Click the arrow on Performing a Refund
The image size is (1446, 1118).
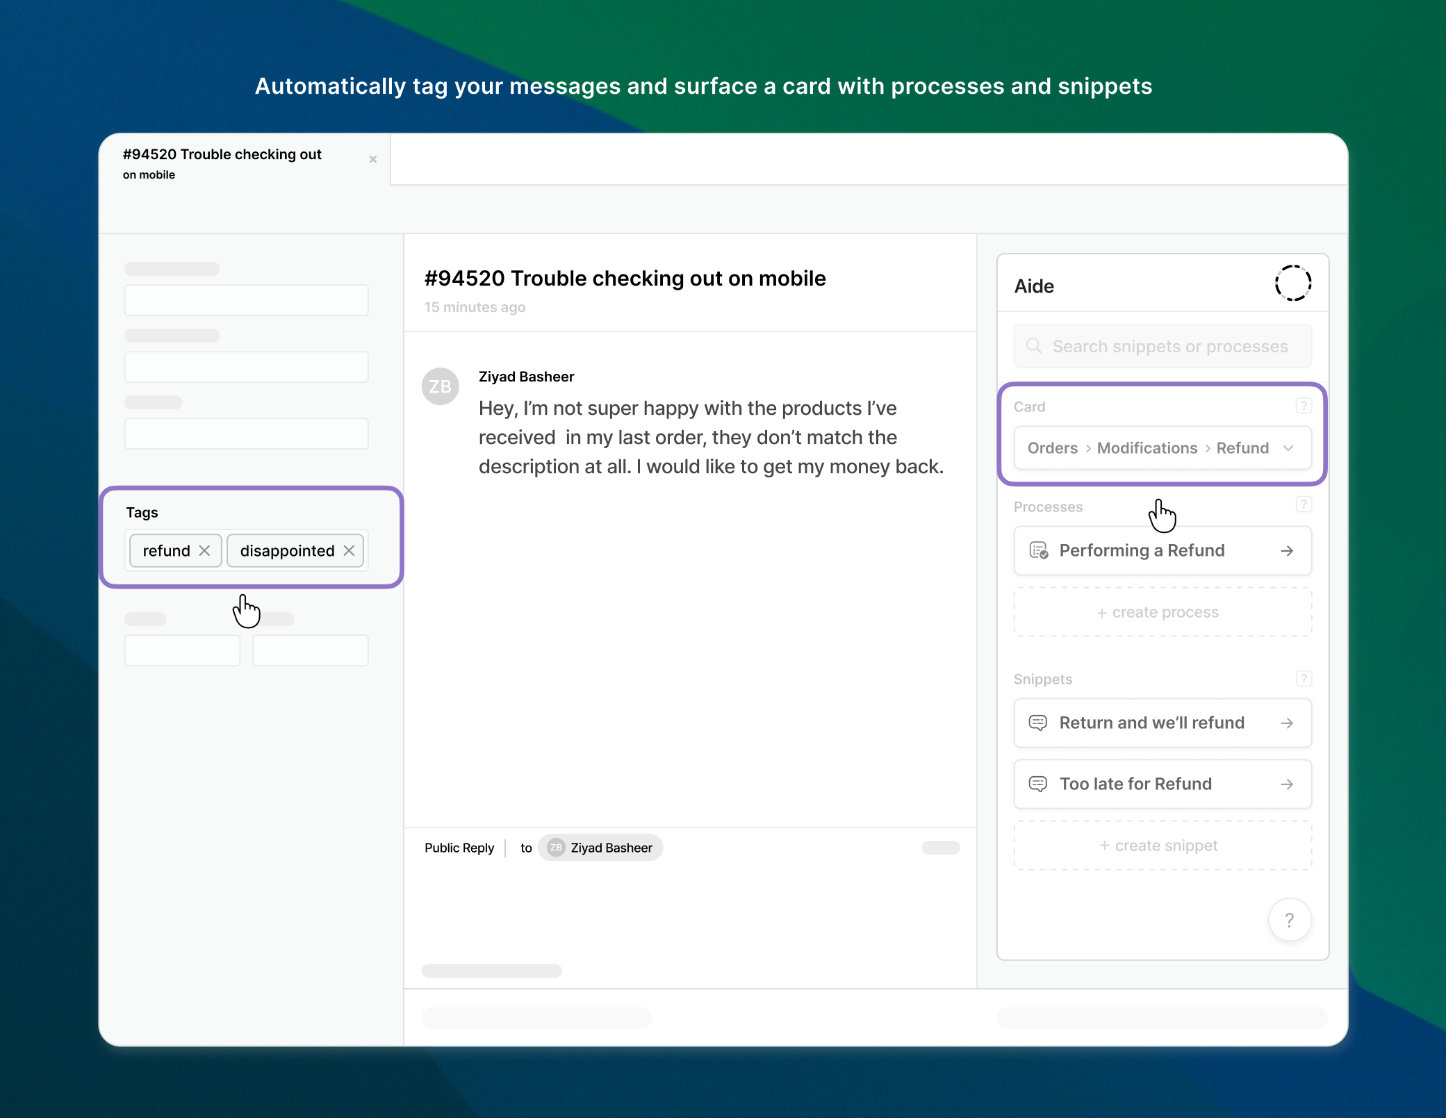1287,550
